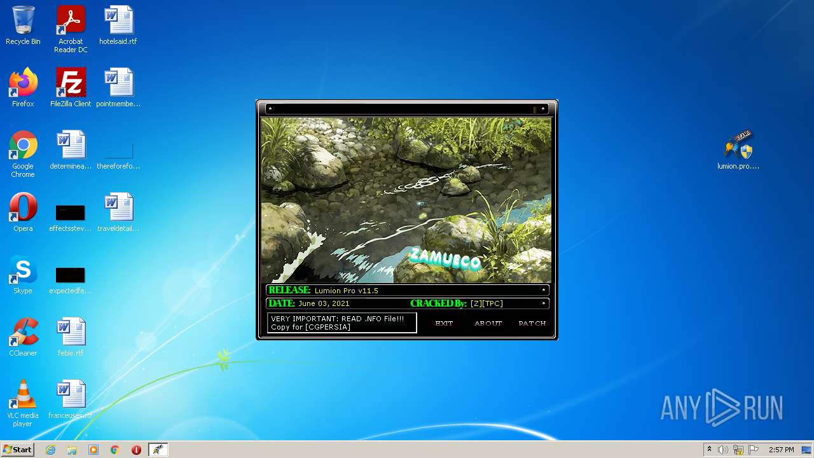The height and width of the screenshot is (458, 814).
Task: Click the [Z][TPC] cracked-by text
Action: 486,303
